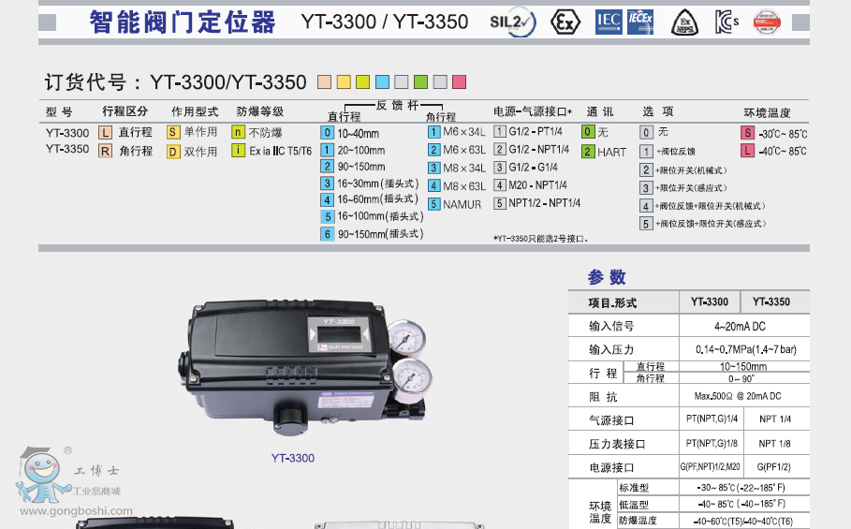The height and width of the screenshot is (529, 851).
Task: Select option box 1 for +阀位反馈
Action: pos(646,152)
